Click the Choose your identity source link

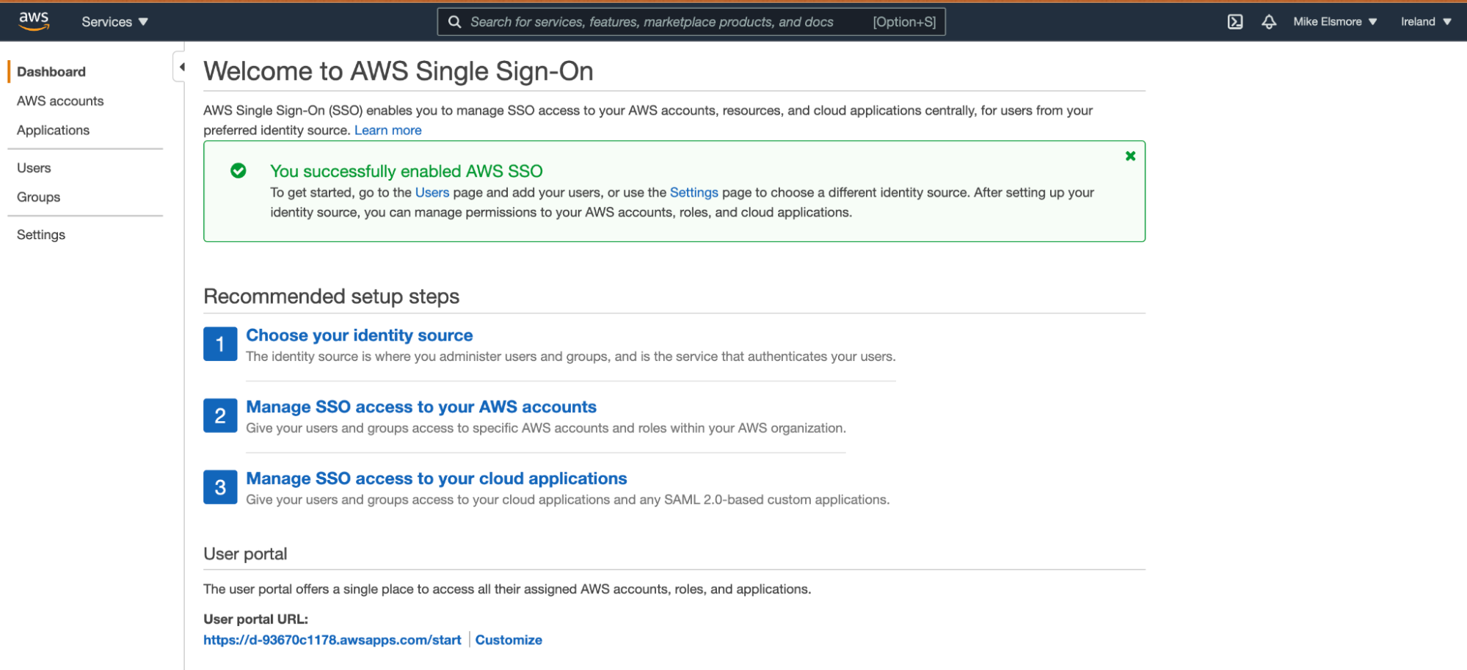pyautogui.click(x=359, y=335)
